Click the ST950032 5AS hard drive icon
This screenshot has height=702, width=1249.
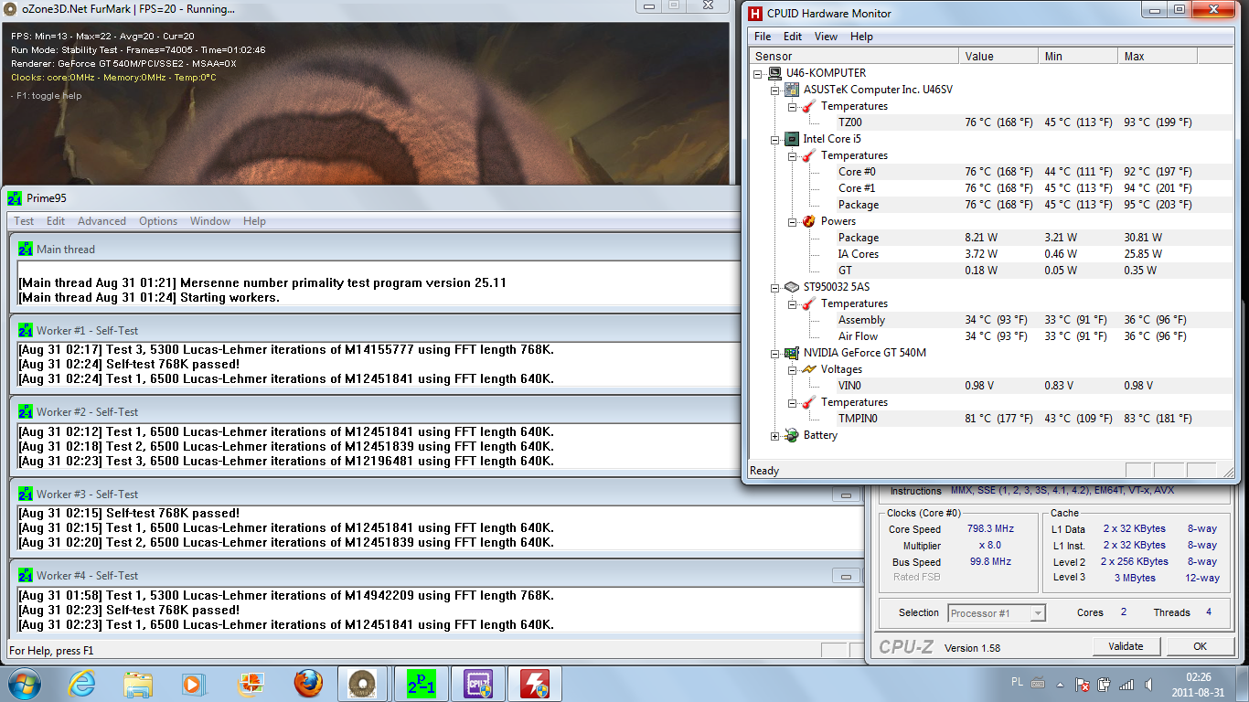click(x=792, y=287)
